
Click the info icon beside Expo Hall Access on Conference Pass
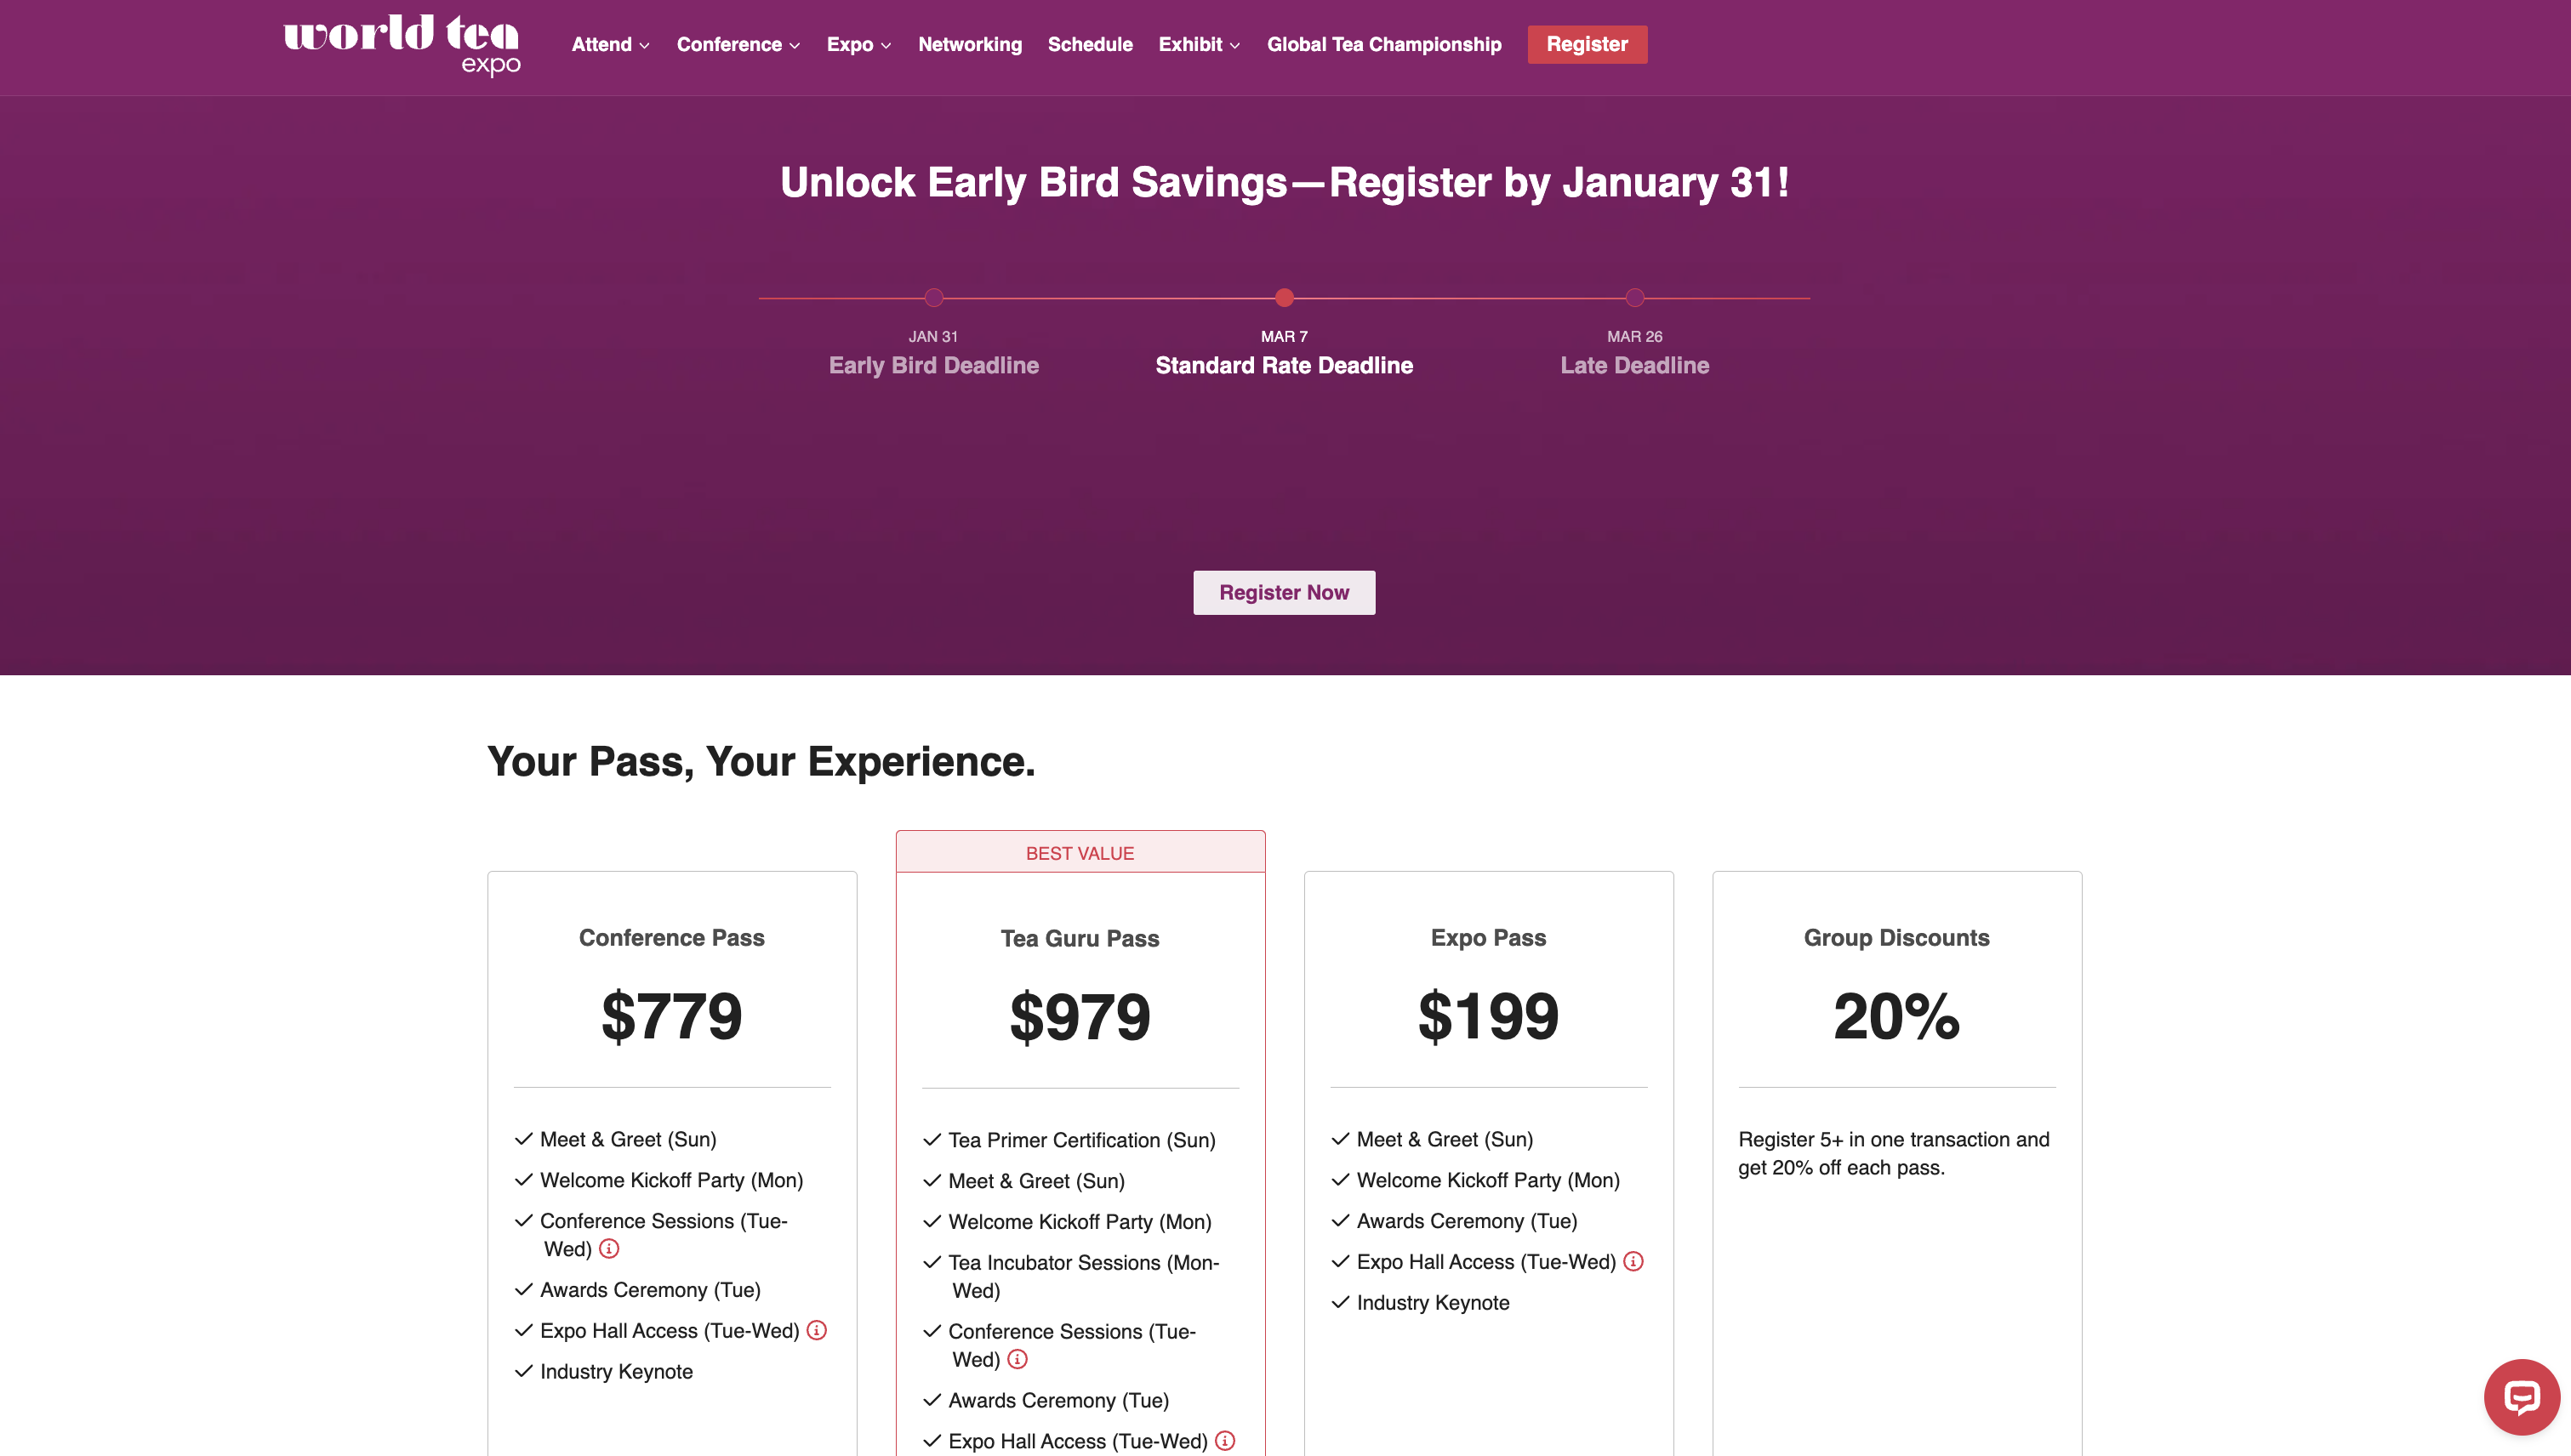(818, 1330)
